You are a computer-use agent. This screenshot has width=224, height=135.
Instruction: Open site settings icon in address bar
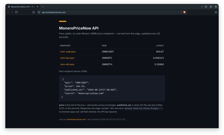click(x=39, y=12)
